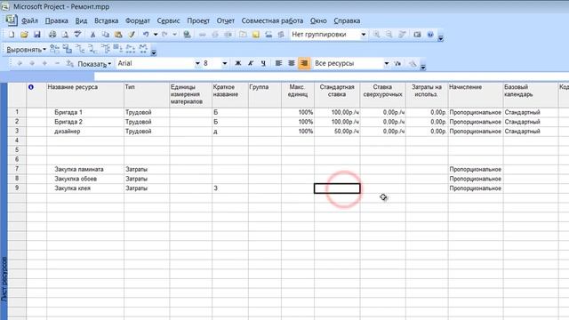Create a new project file
This screenshot has width=569, height=320.
[x=12, y=35]
